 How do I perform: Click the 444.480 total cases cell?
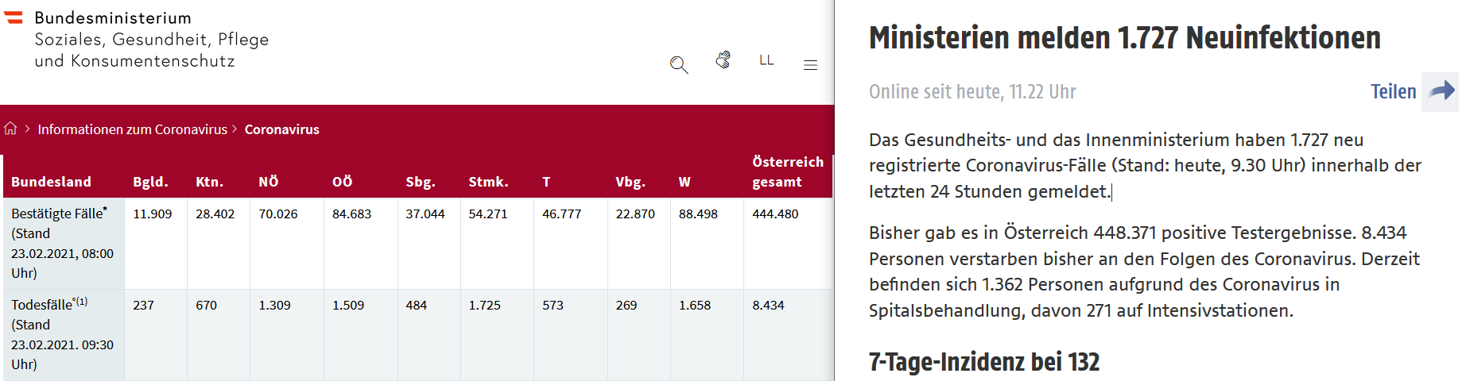(x=775, y=214)
